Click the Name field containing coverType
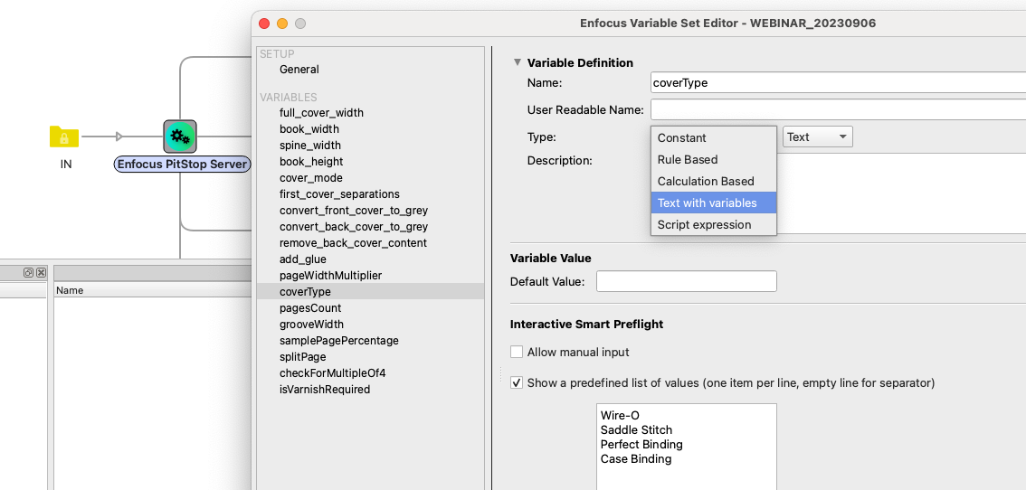Image resolution: width=1026 pixels, height=490 pixels. pos(838,83)
